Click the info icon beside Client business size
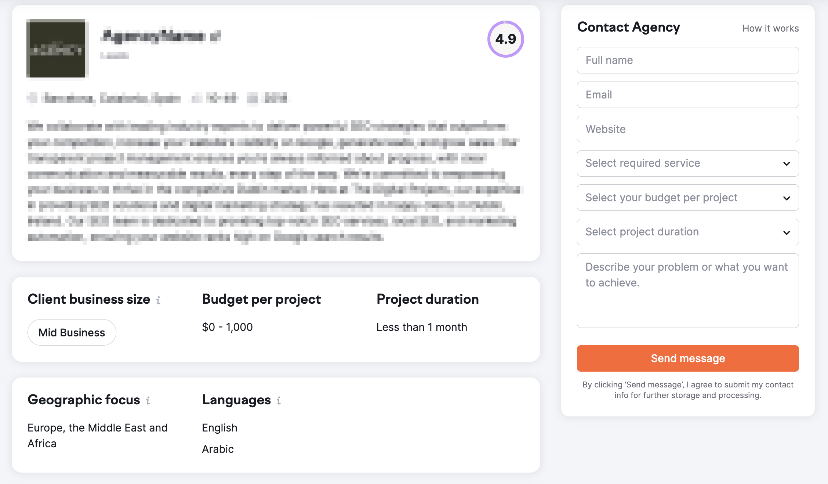The width and height of the screenshot is (828, 484). pyautogui.click(x=159, y=300)
